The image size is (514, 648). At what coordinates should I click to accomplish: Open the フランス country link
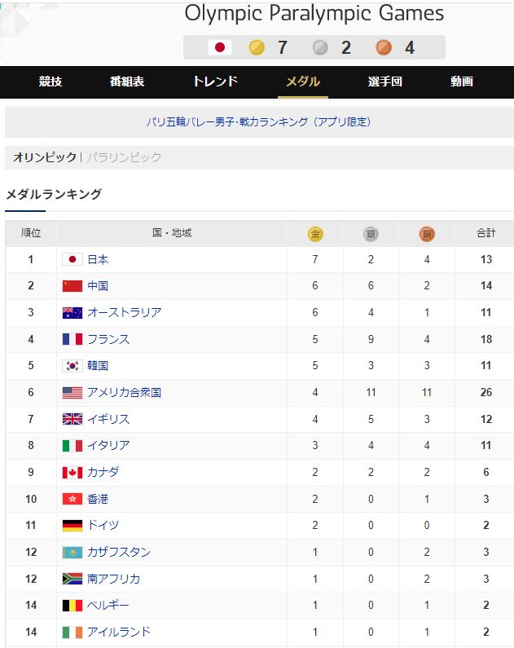point(108,339)
